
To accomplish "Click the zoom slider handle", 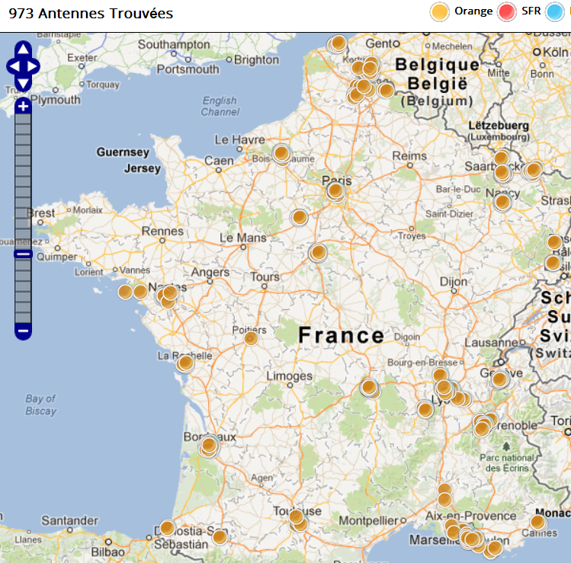I will 23,254.
